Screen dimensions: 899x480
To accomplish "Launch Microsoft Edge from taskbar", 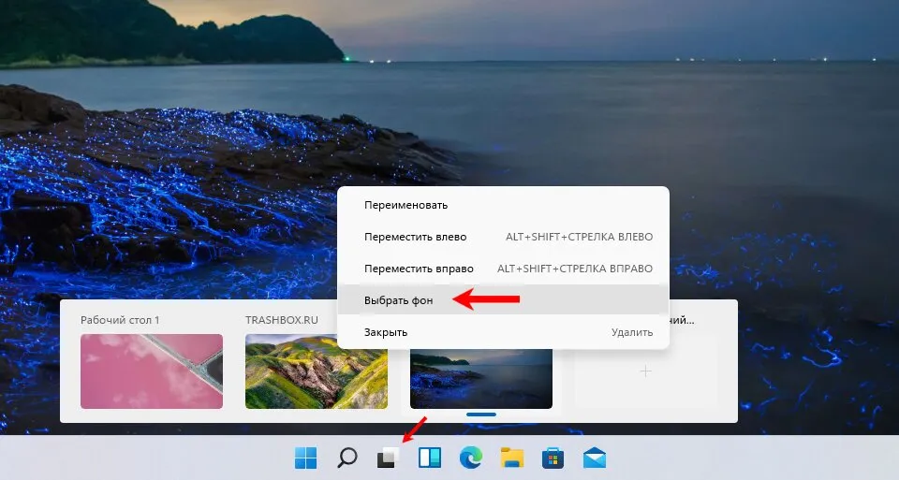I will click(x=471, y=458).
